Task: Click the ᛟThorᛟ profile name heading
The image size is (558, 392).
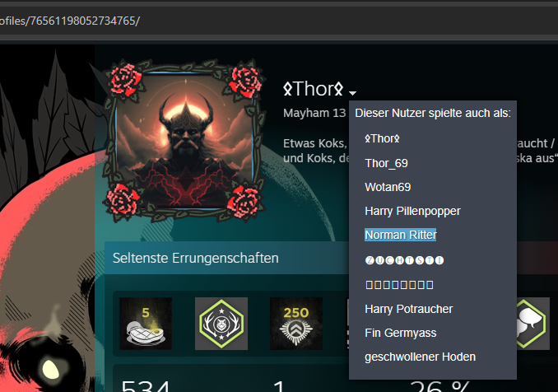Action: coord(314,89)
